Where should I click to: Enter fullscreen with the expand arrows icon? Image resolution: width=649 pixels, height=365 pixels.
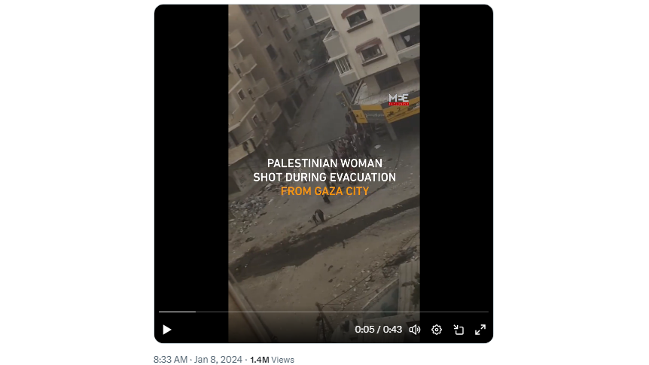(x=480, y=330)
